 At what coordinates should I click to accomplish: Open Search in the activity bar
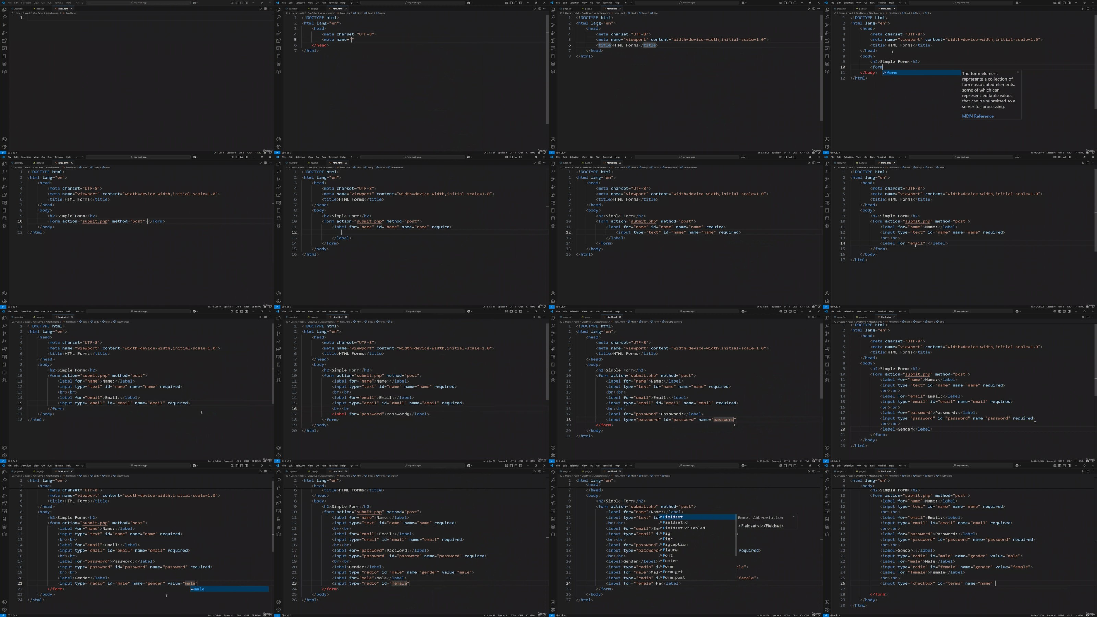(4, 18)
